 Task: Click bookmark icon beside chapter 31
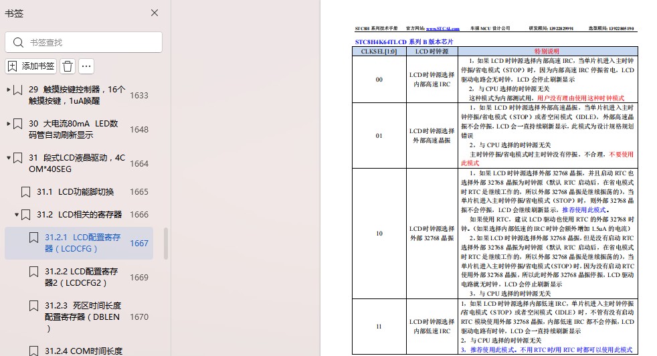[x=17, y=158]
